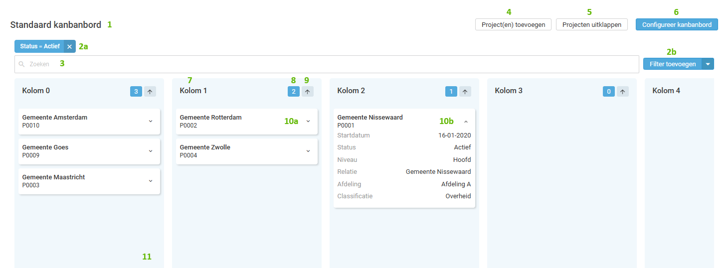726x268 pixels.
Task: Click the Filter toevoegen button
Action: (x=672, y=64)
